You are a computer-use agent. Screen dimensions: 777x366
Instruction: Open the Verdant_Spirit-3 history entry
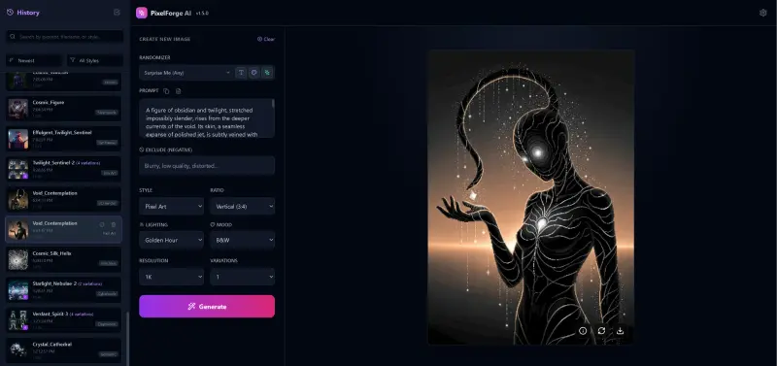(63, 320)
